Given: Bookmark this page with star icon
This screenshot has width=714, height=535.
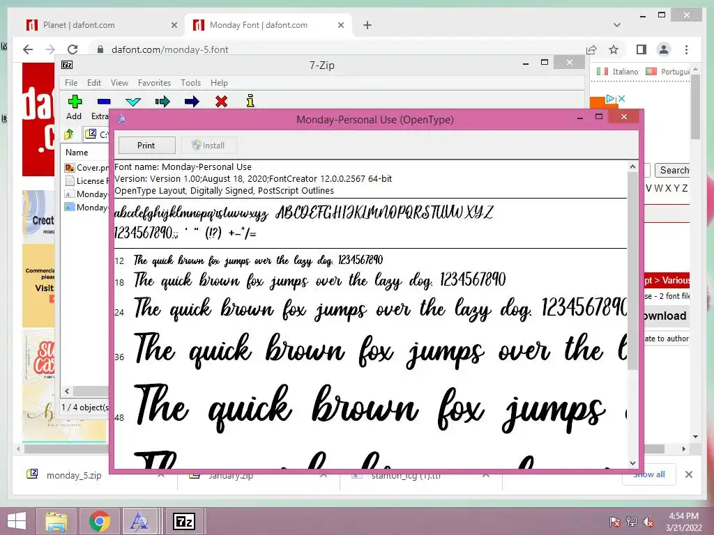Looking at the screenshot, I should (614, 49).
